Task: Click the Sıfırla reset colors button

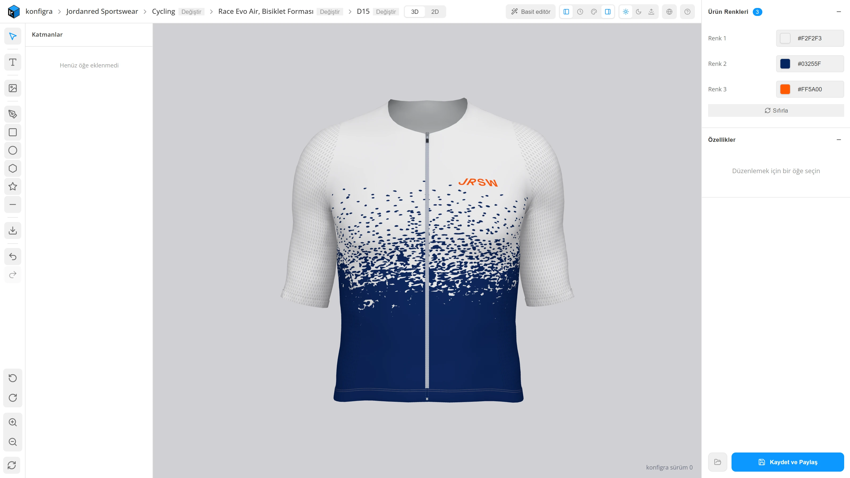Action: point(776,110)
